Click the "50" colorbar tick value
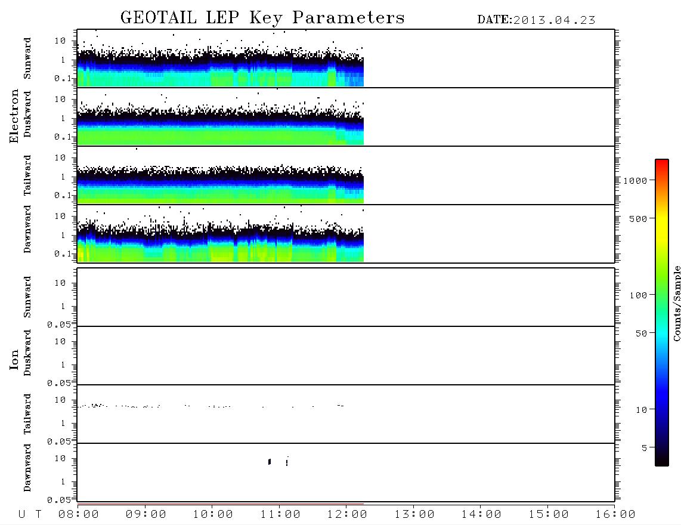681x525 pixels. pyautogui.click(x=642, y=333)
